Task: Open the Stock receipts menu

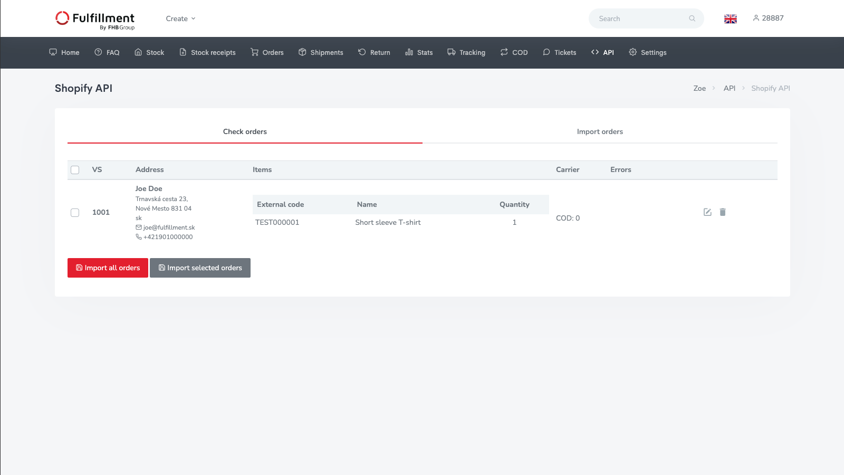Action: point(207,53)
